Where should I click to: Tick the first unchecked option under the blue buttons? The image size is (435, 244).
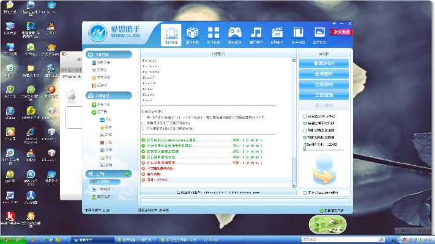304,116
